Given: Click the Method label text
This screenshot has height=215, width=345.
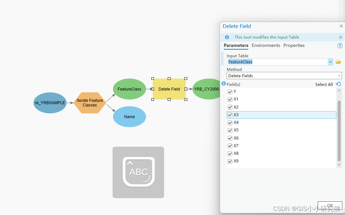Looking at the screenshot, I should tap(234, 70).
